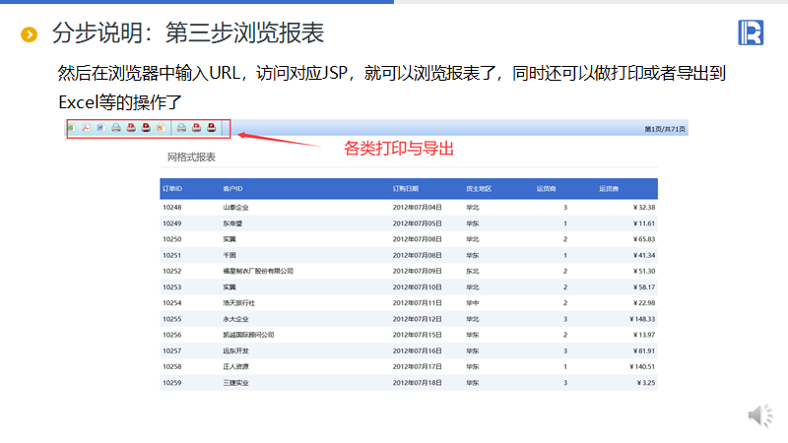Click freight value ¥11.61
The height and width of the screenshot is (443, 788).
pos(644,223)
